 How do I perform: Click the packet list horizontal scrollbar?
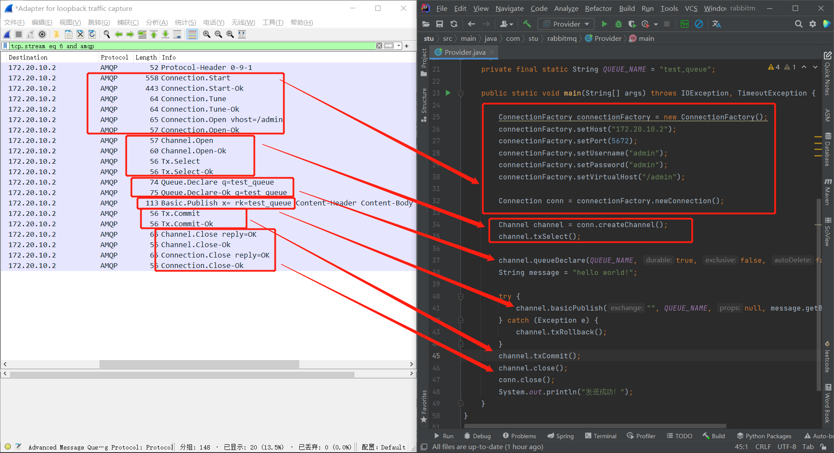coord(199,364)
